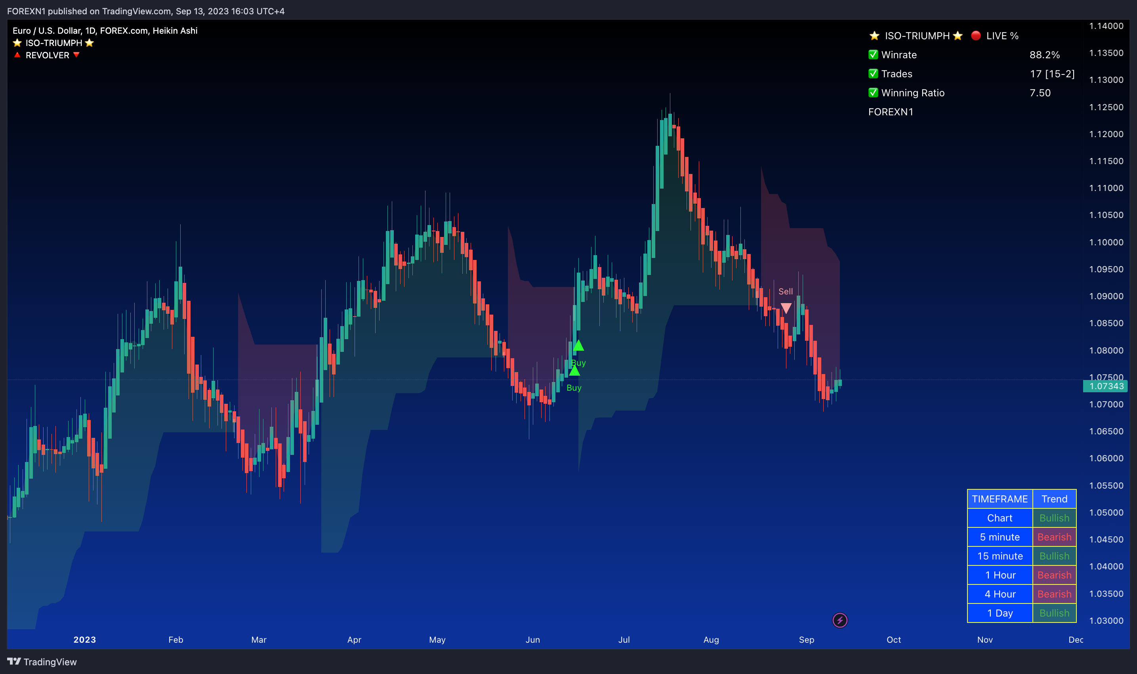The image size is (1137, 674).
Task: Click the 1 Day timeframe cell
Action: (1000, 613)
